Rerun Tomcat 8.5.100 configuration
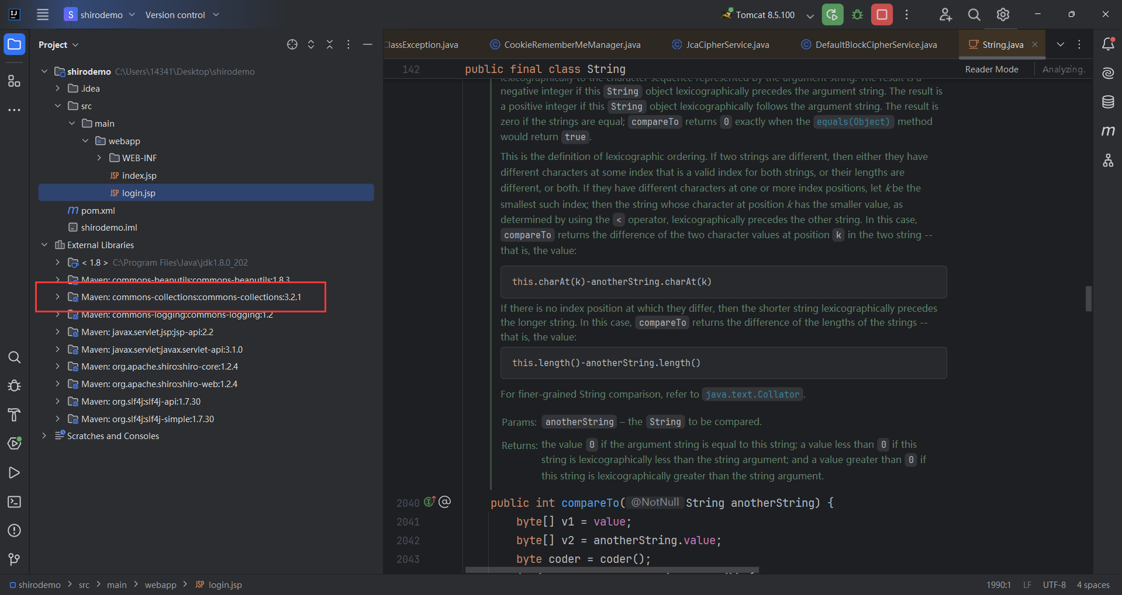 click(833, 15)
